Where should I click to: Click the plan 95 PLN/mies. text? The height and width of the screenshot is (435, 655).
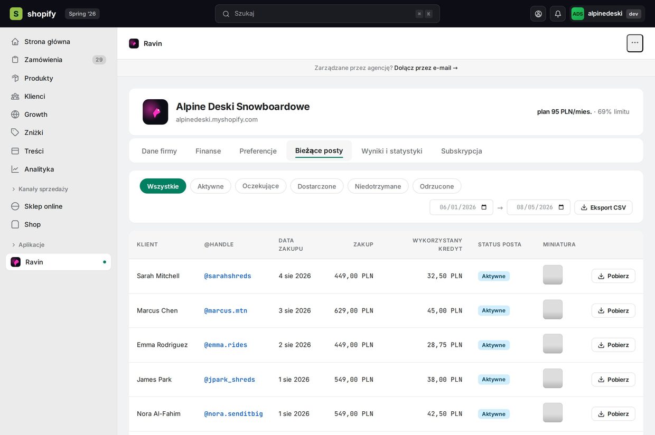point(564,112)
